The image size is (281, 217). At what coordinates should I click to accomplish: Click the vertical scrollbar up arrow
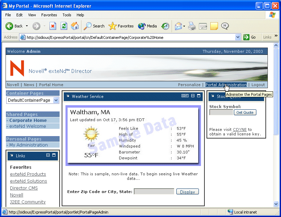(x=276, y=45)
